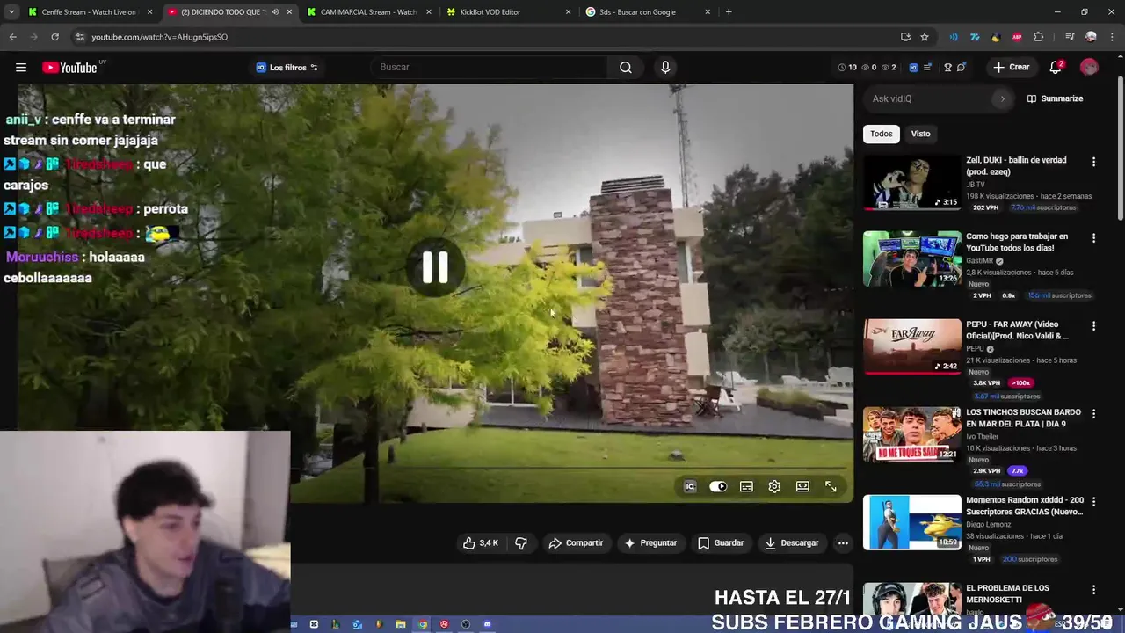Click the Crear button
This screenshot has height=633, width=1125.
(1011, 68)
